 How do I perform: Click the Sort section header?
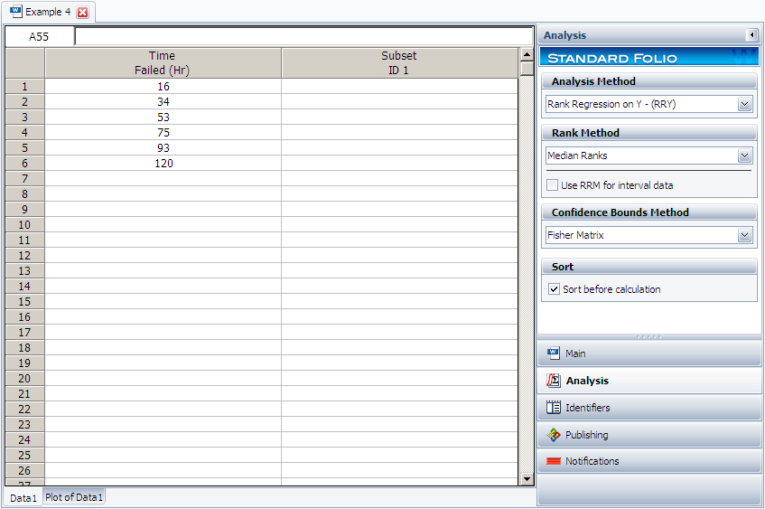[x=648, y=267]
